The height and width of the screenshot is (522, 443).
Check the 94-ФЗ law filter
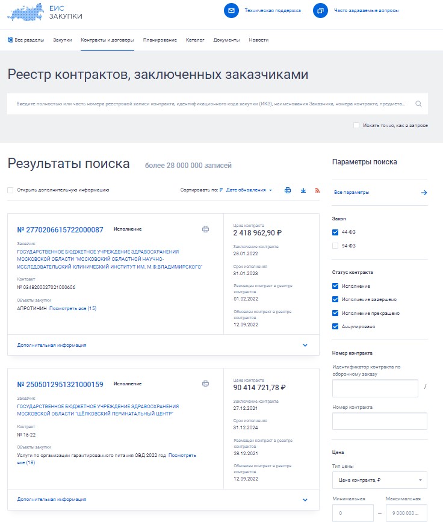click(335, 246)
